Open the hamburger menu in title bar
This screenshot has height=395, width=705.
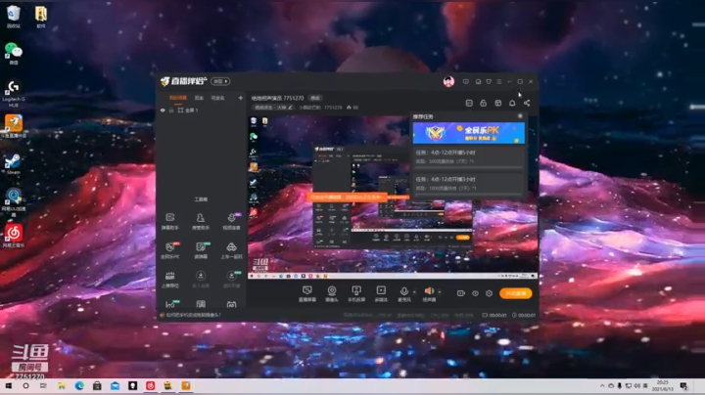[499, 82]
